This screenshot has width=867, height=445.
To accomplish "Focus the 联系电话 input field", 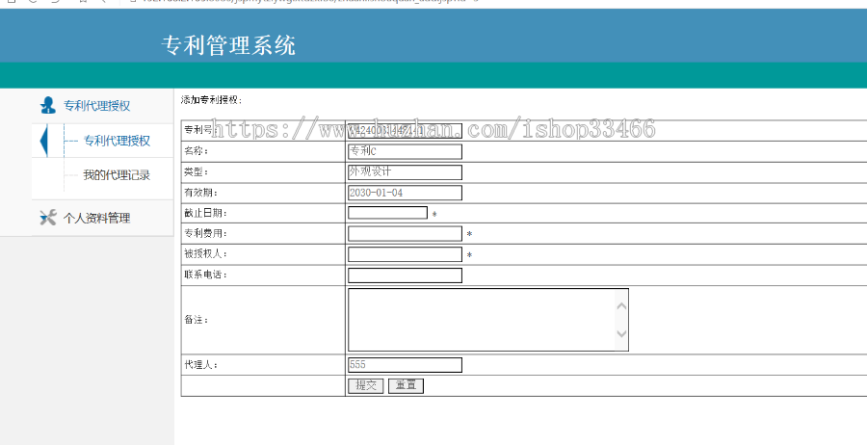I will (405, 275).
